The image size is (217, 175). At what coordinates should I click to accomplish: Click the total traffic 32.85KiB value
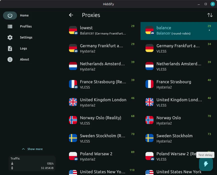click(x=47, y=168)
